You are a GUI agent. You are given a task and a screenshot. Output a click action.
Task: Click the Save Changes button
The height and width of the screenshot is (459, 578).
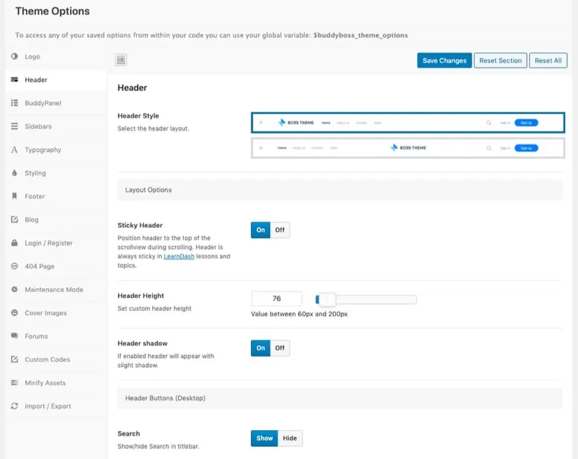coord(444,60)
